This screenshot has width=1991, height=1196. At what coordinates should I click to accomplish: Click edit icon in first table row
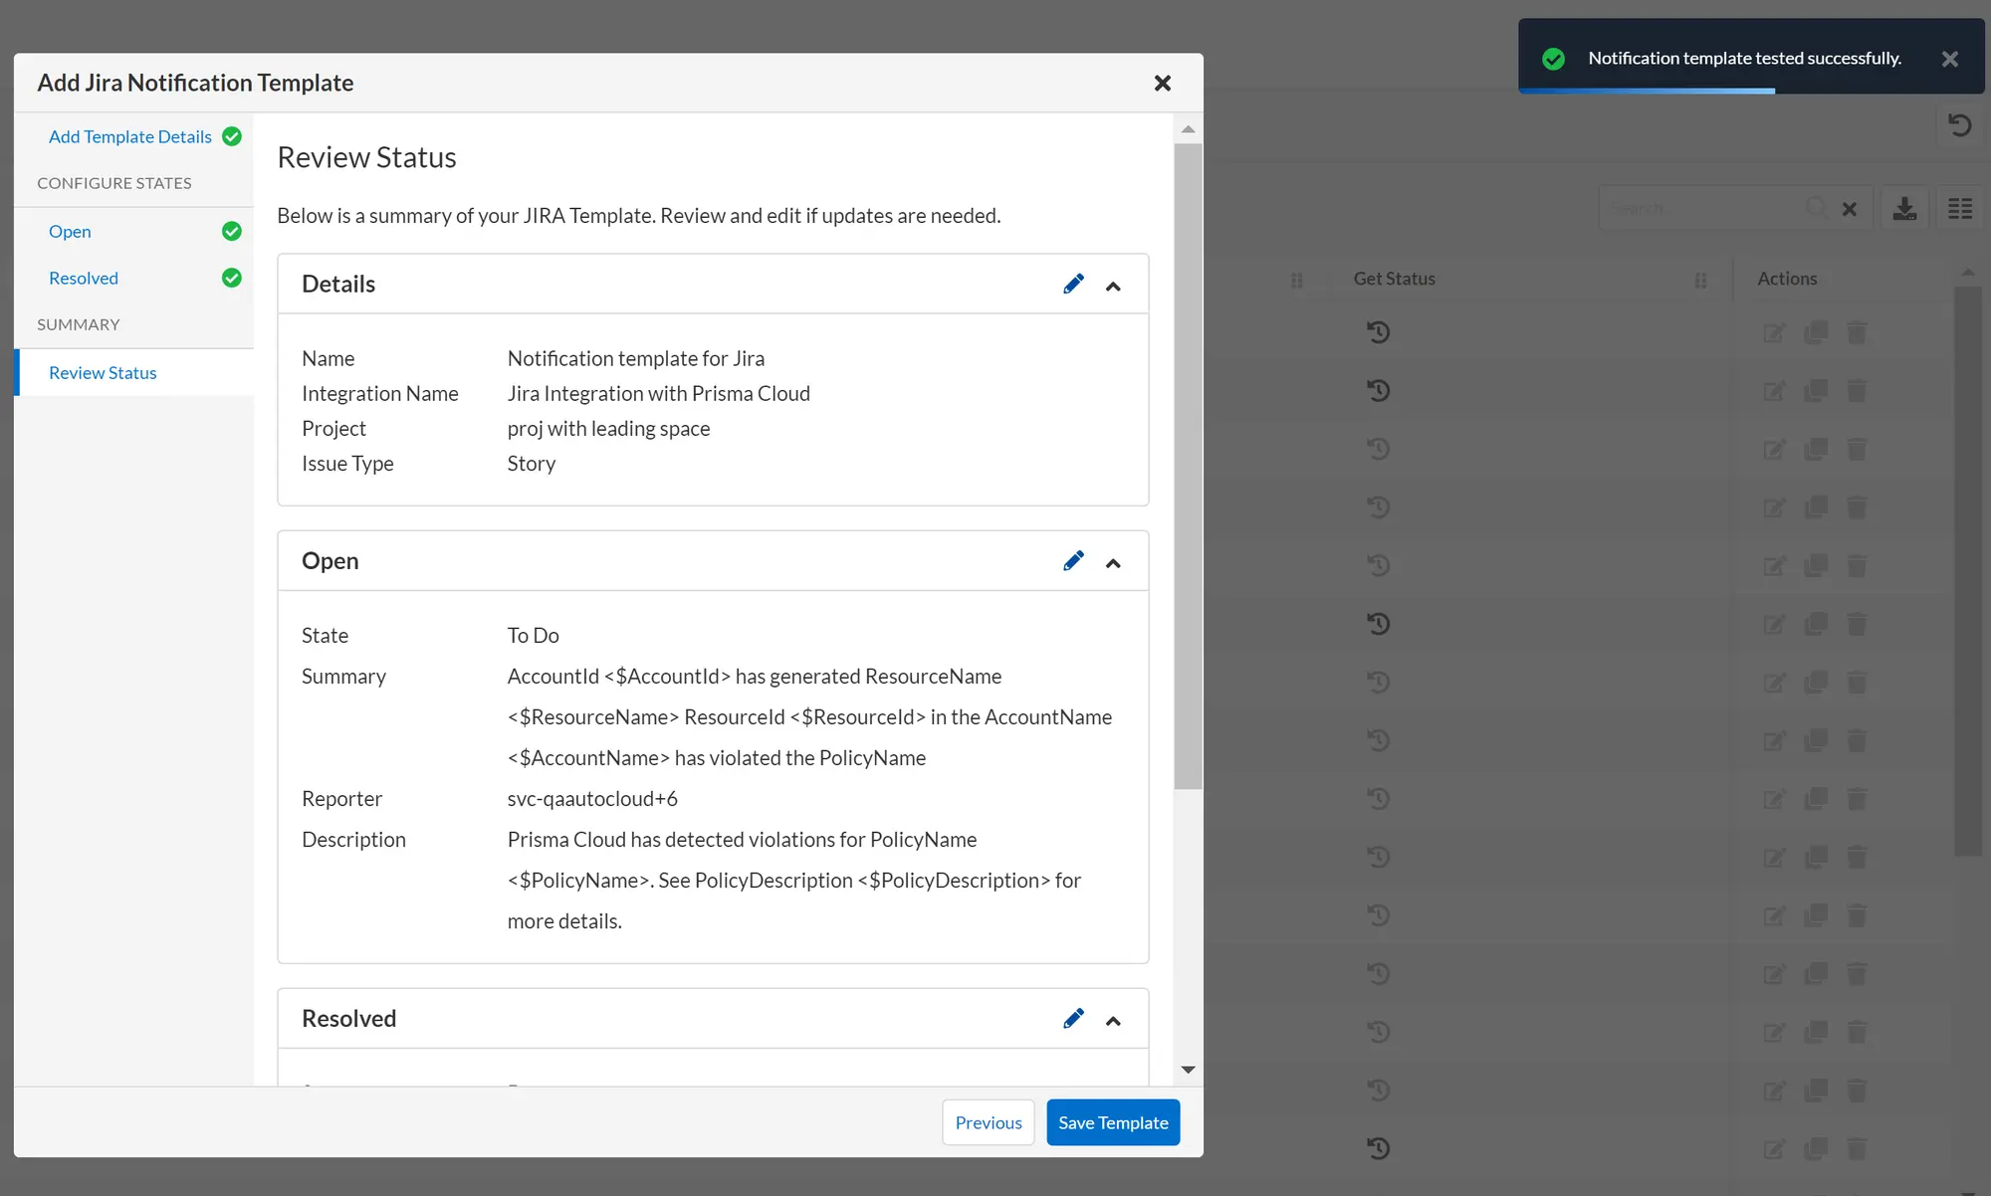(1774, 333)
